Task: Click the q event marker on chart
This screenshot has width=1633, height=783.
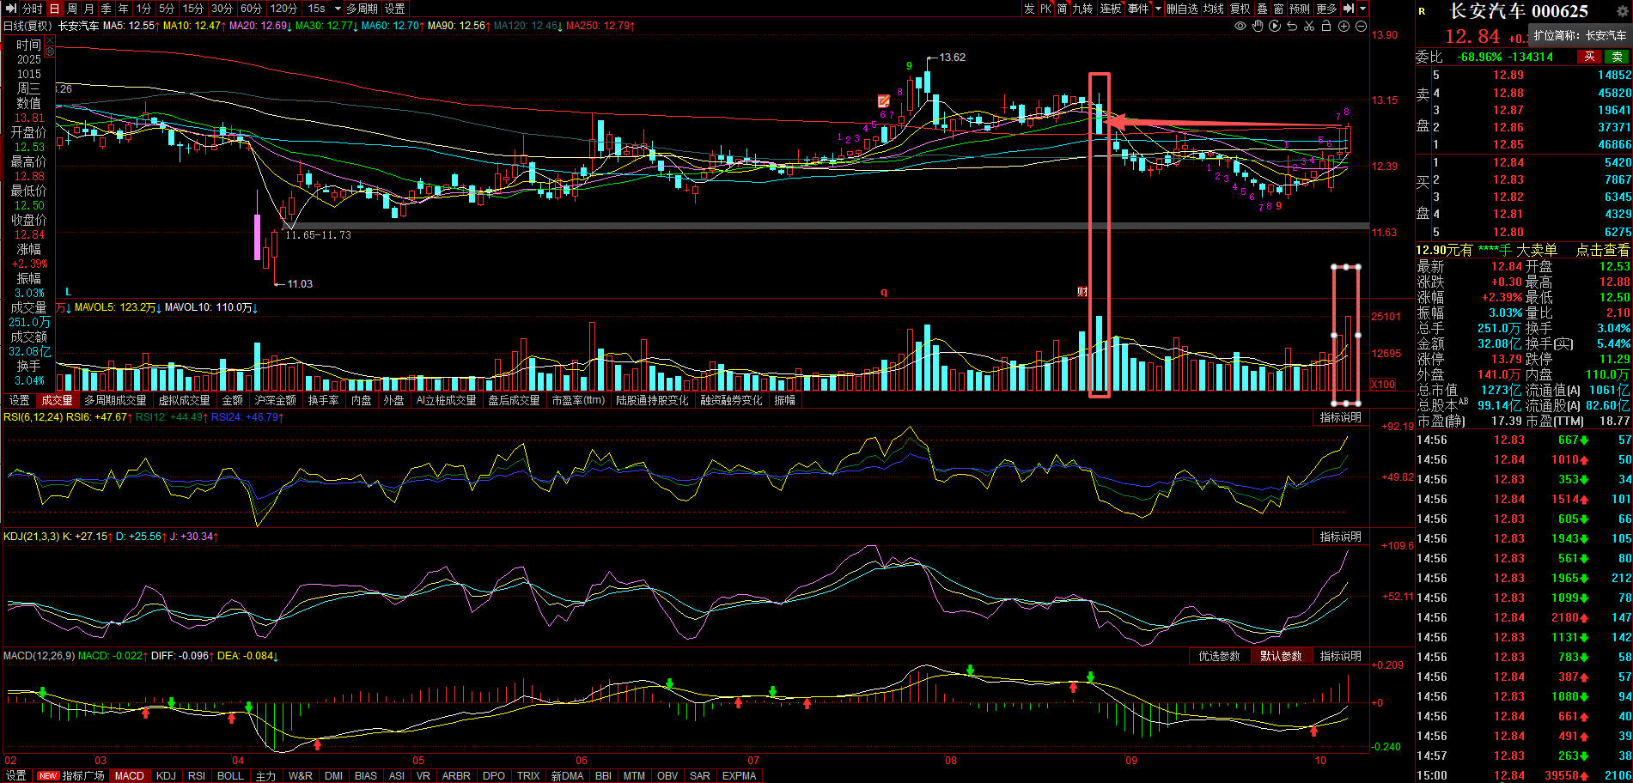Action: click(884, 292)
